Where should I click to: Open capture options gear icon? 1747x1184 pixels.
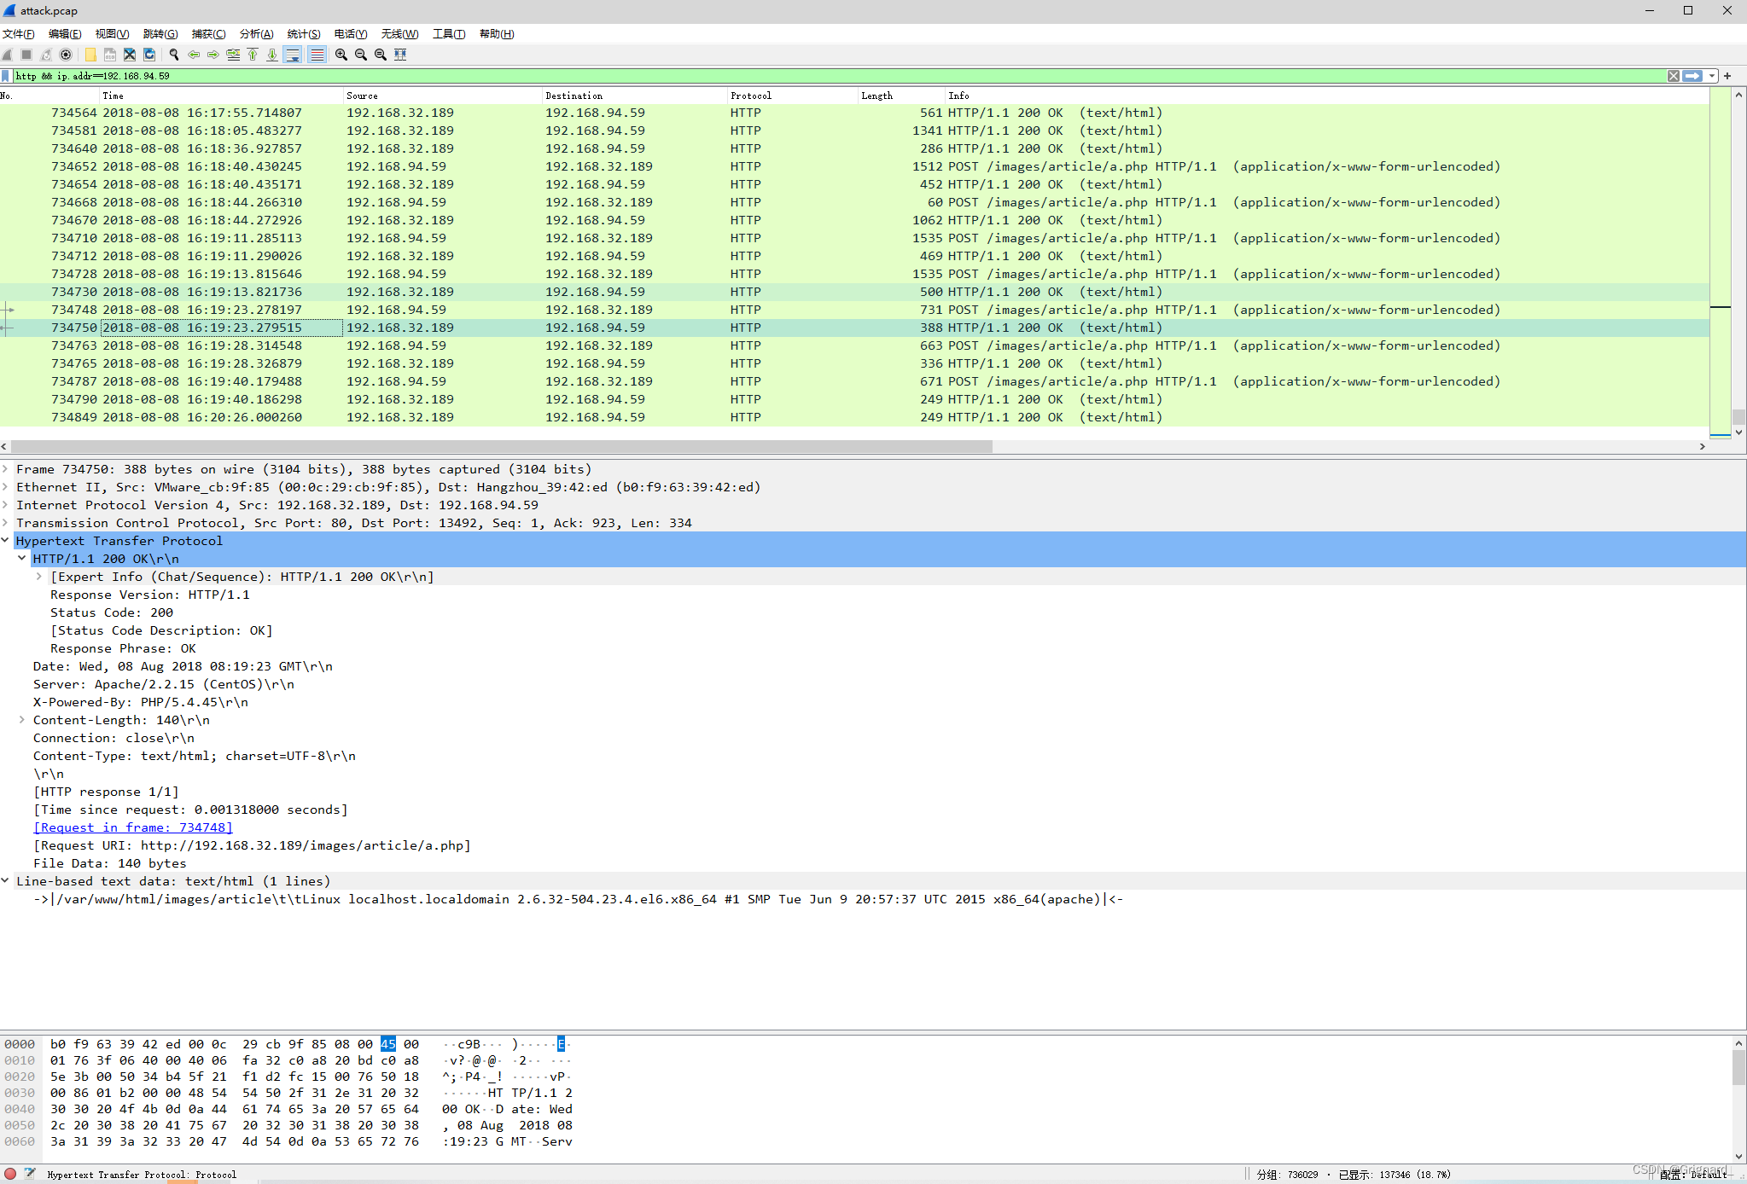coord(66,55)
